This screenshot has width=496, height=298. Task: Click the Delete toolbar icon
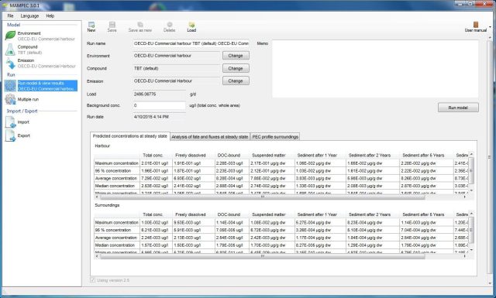tap(170, 25)
